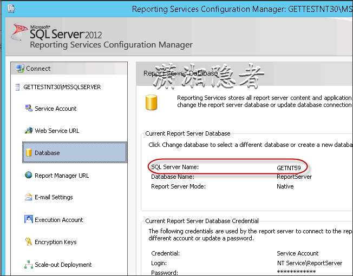353x276 pixels.
Task: Click the Database Name label
Action: point(173,177)
